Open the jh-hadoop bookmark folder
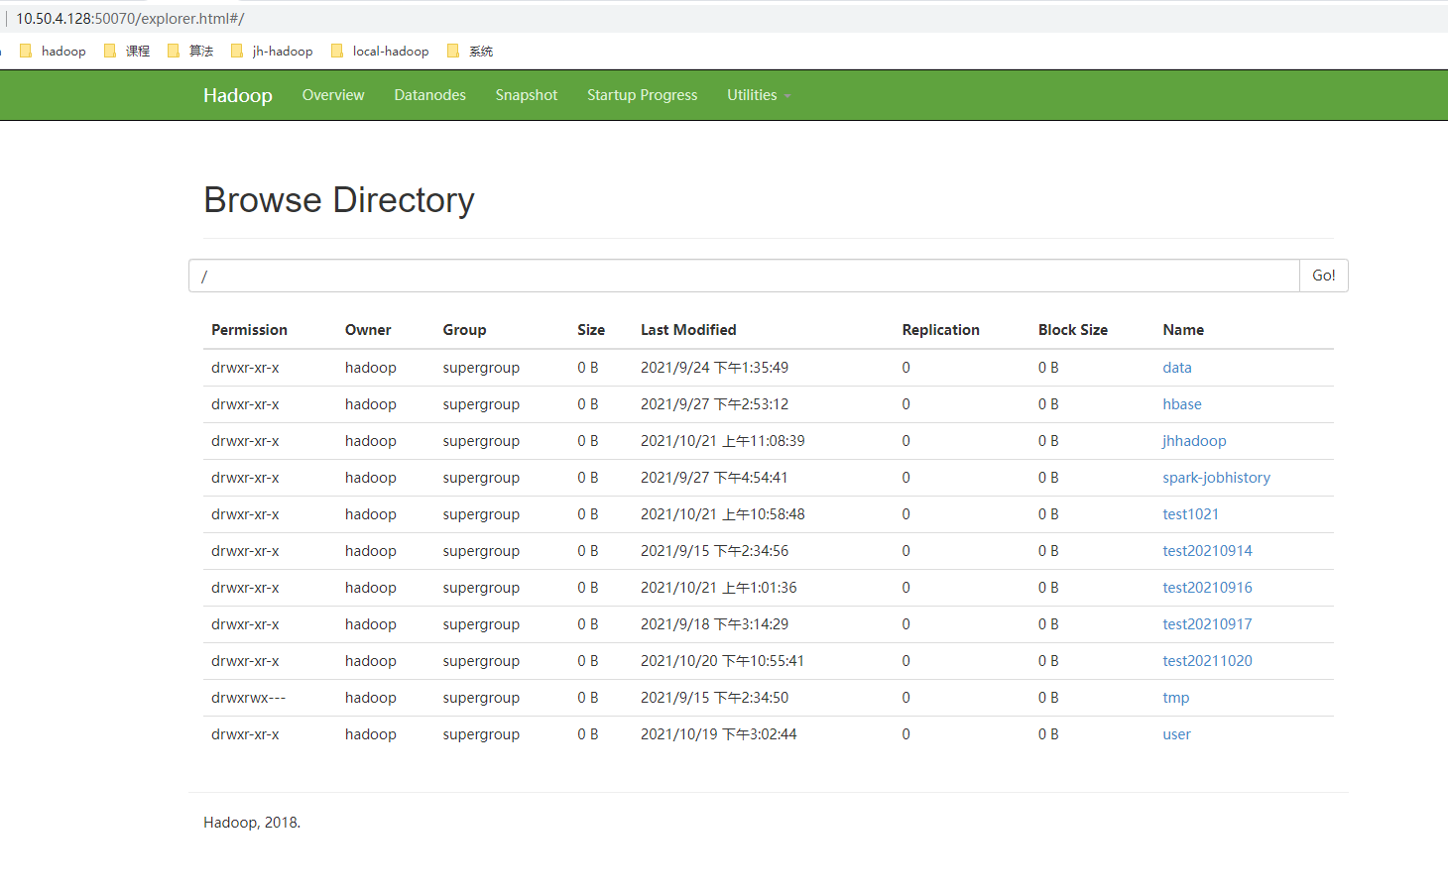The image size is (1448, 891). 272,51
